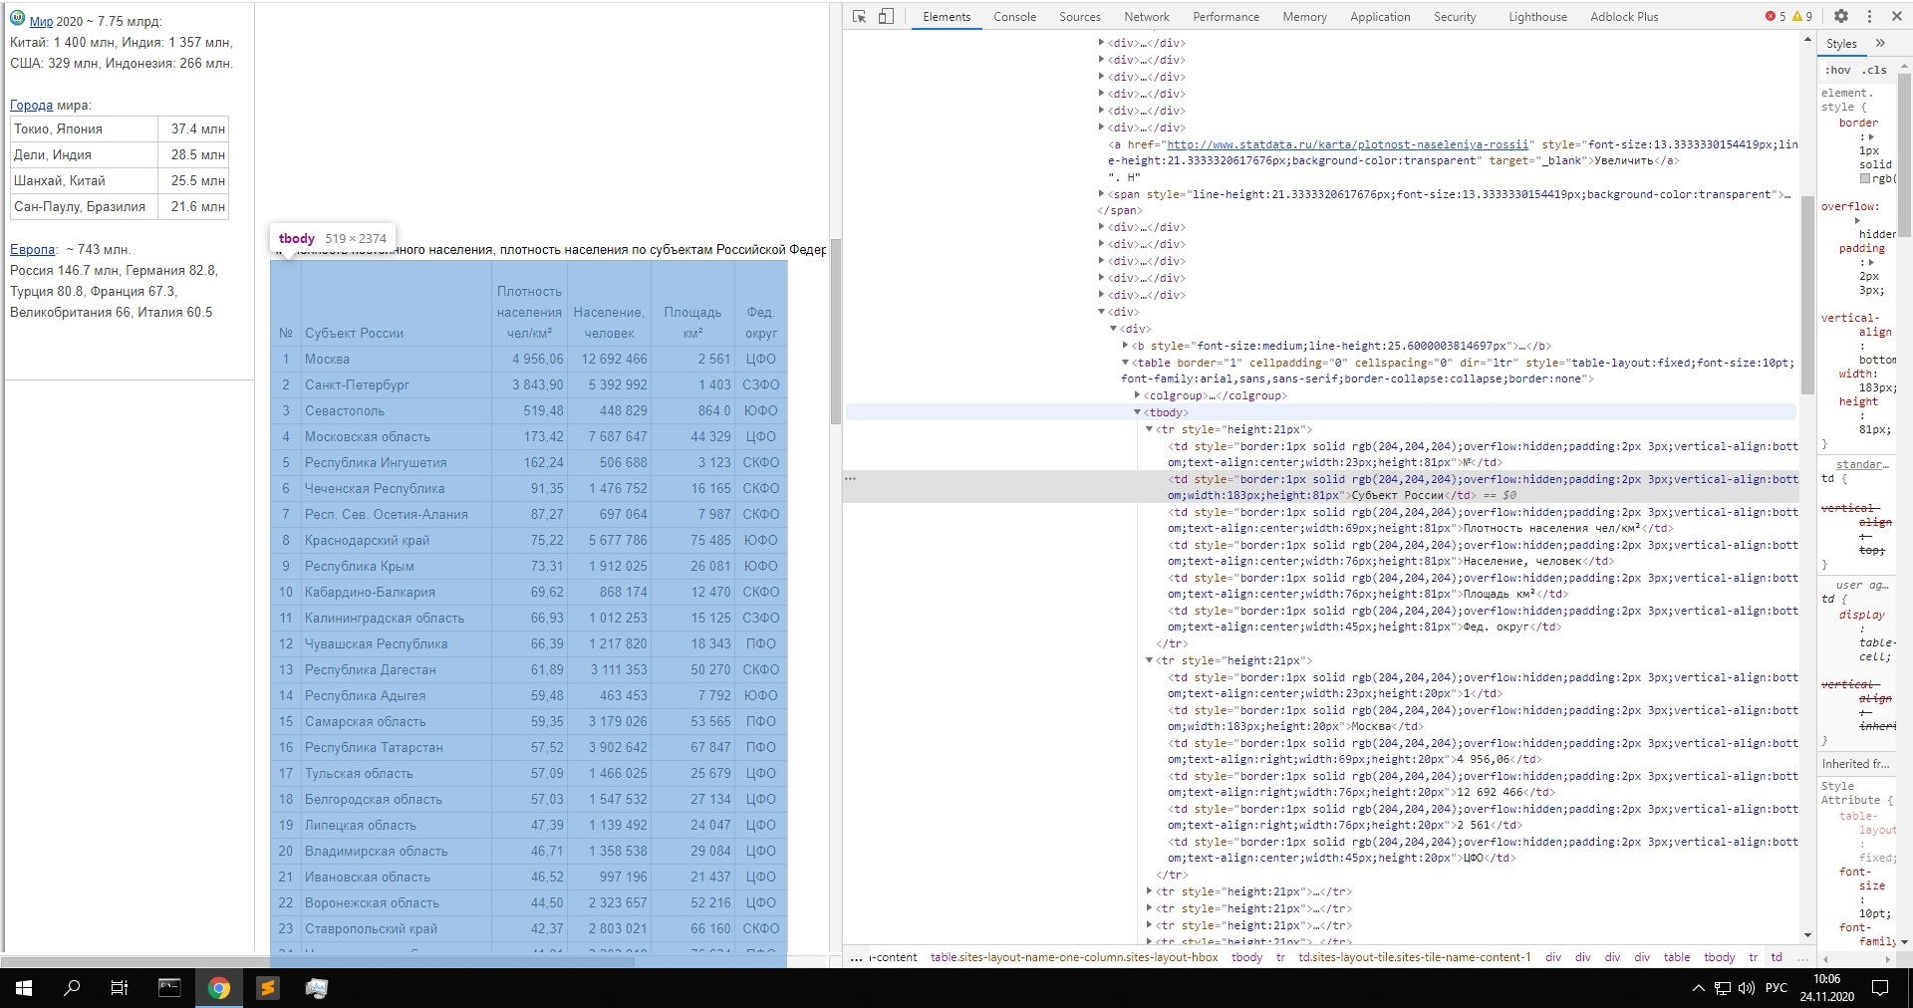Switch the РУС input language
The width and height of the screenshot is (1913, 1008).
1776,988
